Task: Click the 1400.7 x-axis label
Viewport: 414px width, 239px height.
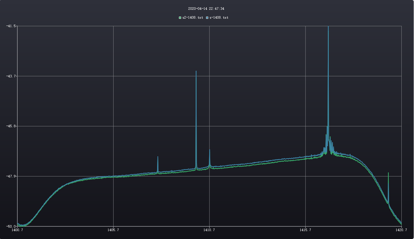Action: tap(17, 230)
